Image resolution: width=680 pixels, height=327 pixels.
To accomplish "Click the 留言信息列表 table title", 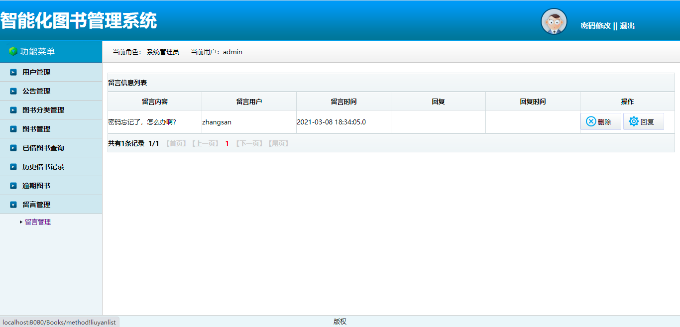I will coord(127,83).
